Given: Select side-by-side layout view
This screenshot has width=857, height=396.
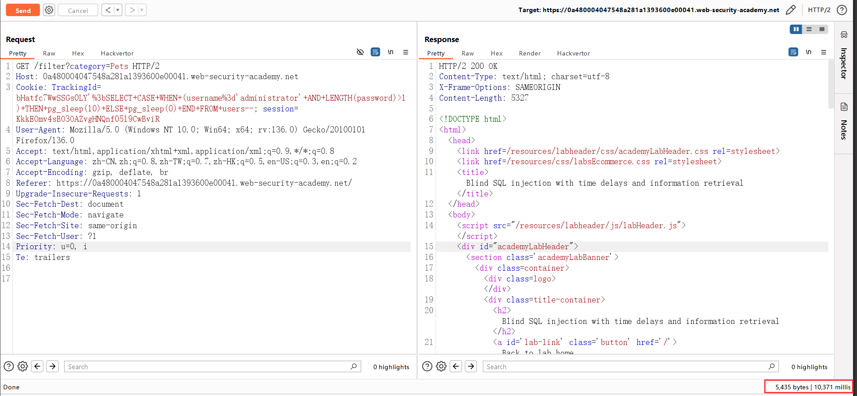Looking at the screenshot, I should 796,29.
